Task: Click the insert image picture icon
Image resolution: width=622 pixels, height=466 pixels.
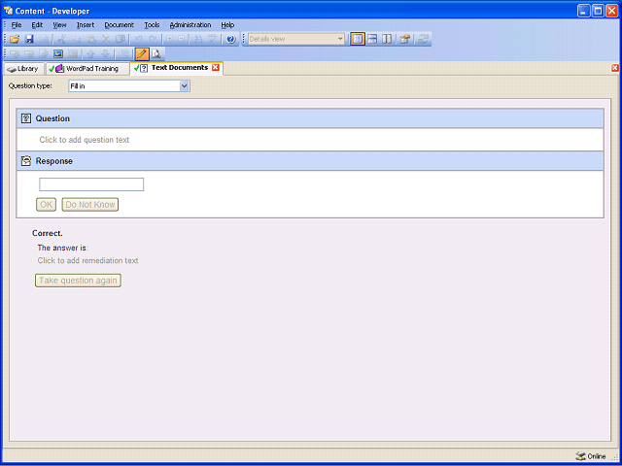Action: [x=58, y=54]
